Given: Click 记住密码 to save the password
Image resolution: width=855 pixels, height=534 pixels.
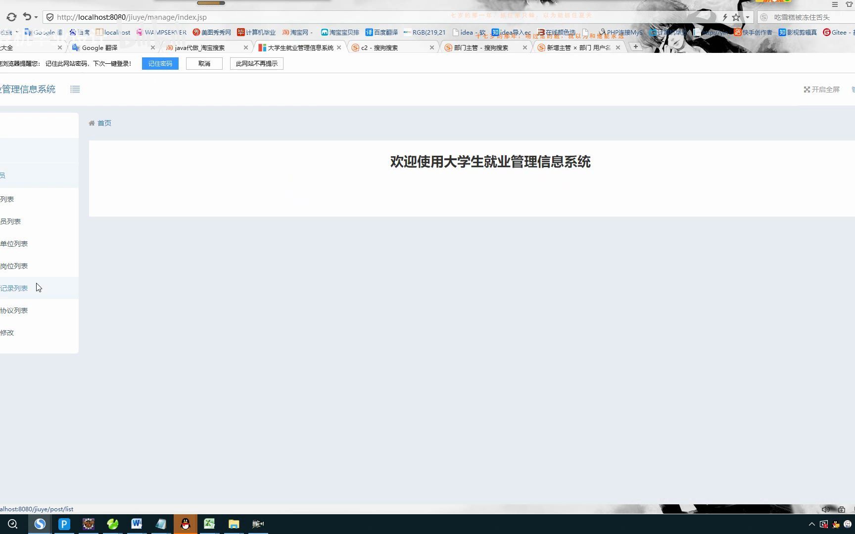Looking at the screenshot, I should [160, 63].
